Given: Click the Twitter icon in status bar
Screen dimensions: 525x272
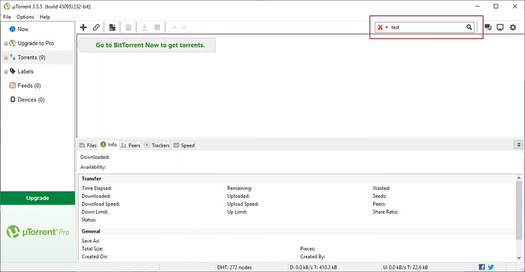Looking at the screenshot, I should (491, 267).
